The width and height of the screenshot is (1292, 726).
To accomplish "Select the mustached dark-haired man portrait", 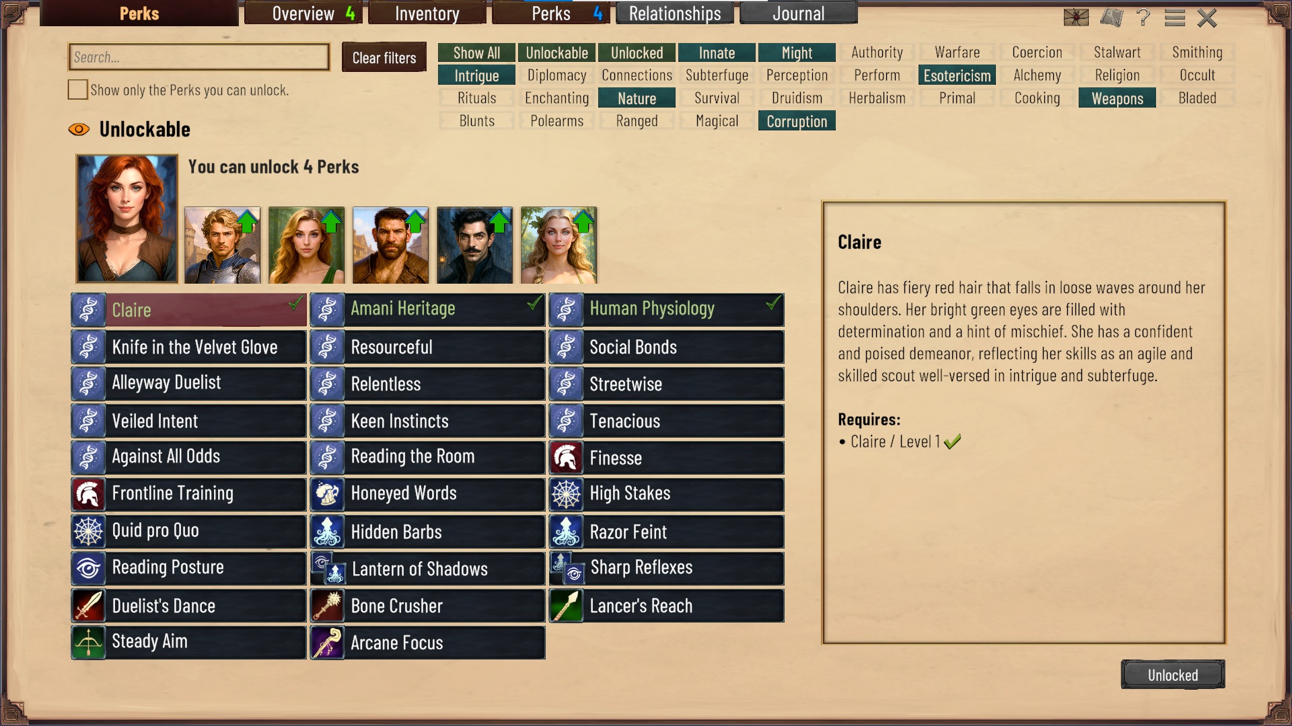I will coord(474,245).
